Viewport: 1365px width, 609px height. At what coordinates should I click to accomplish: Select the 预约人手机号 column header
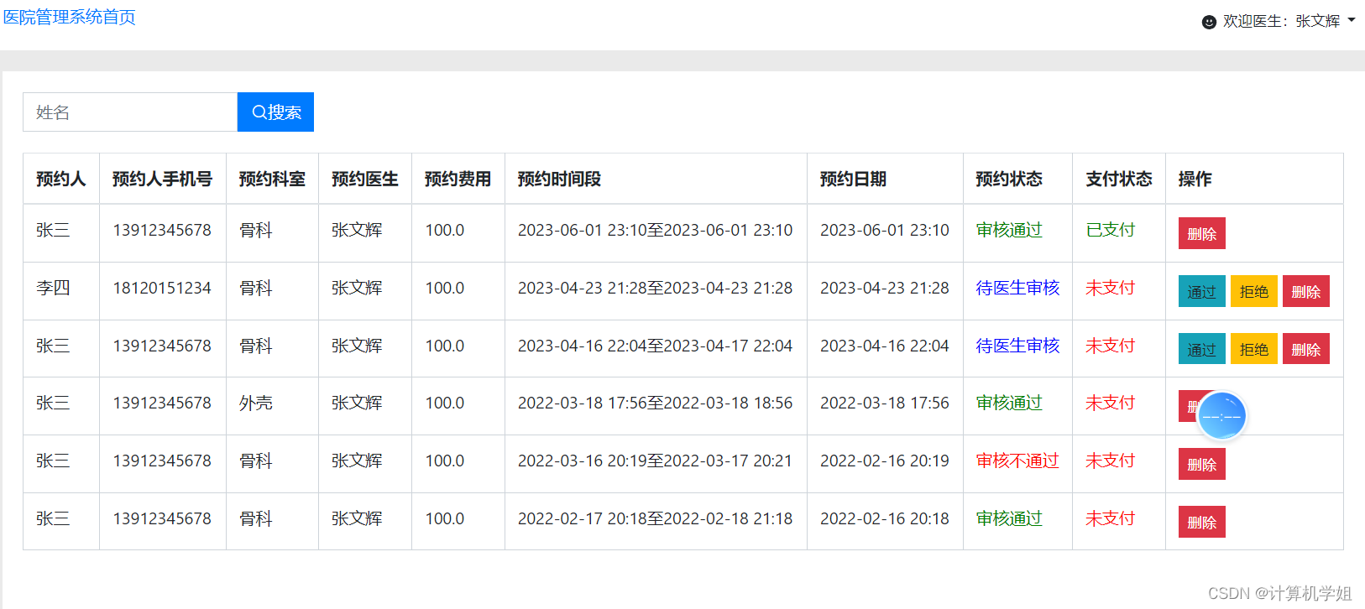[162, 179]
